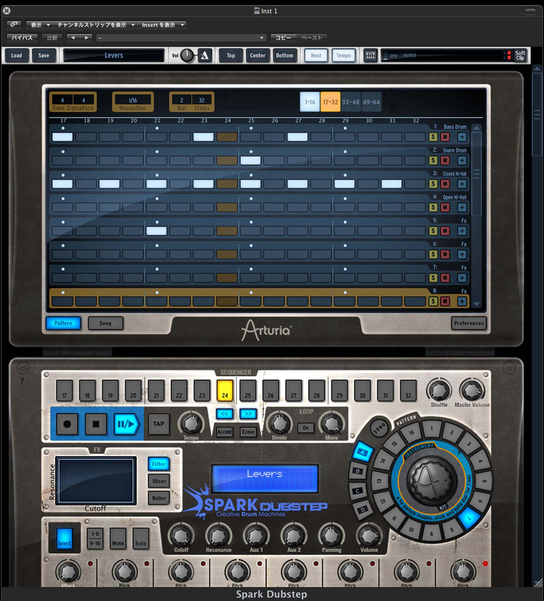This screenshot has width=544, height=601.
Task: Click the Bar count value 2
Action: point(182,100)
